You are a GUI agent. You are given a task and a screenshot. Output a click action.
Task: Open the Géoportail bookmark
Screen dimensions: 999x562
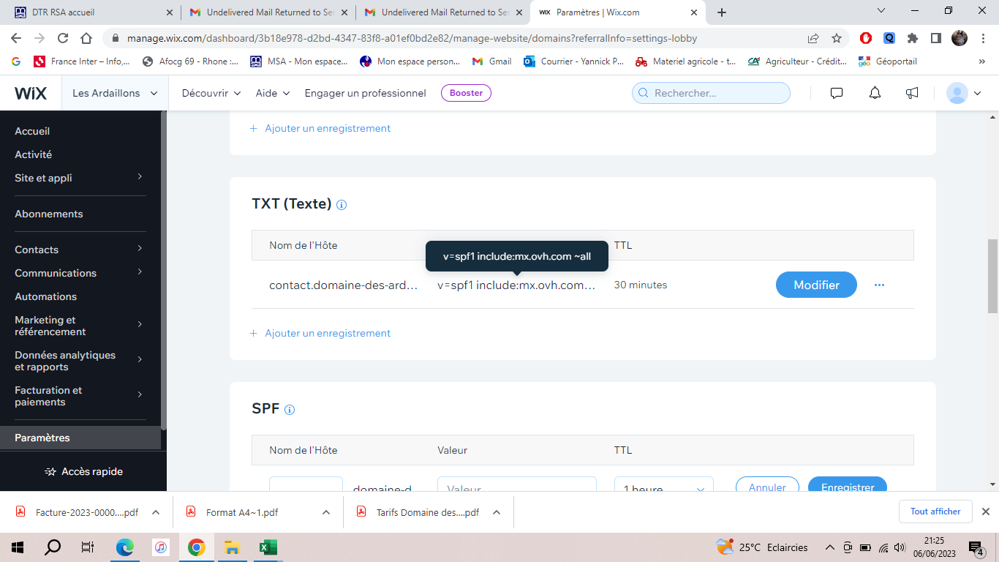(888, 61)
